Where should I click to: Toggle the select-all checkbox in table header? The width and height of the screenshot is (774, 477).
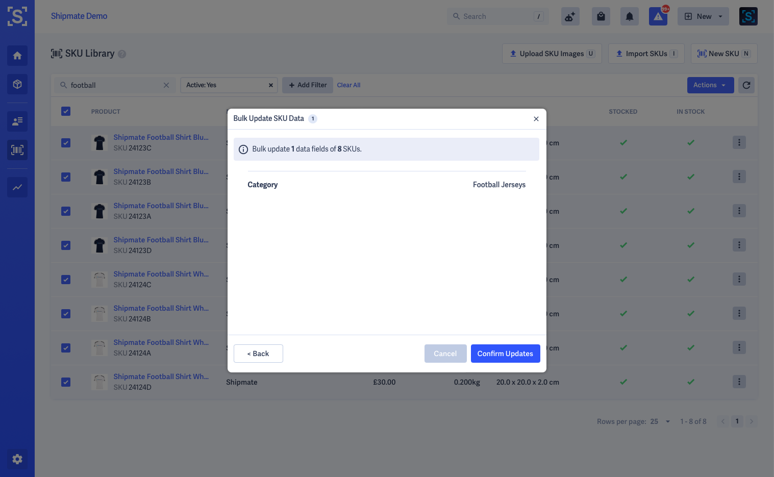tap(66, 111)
